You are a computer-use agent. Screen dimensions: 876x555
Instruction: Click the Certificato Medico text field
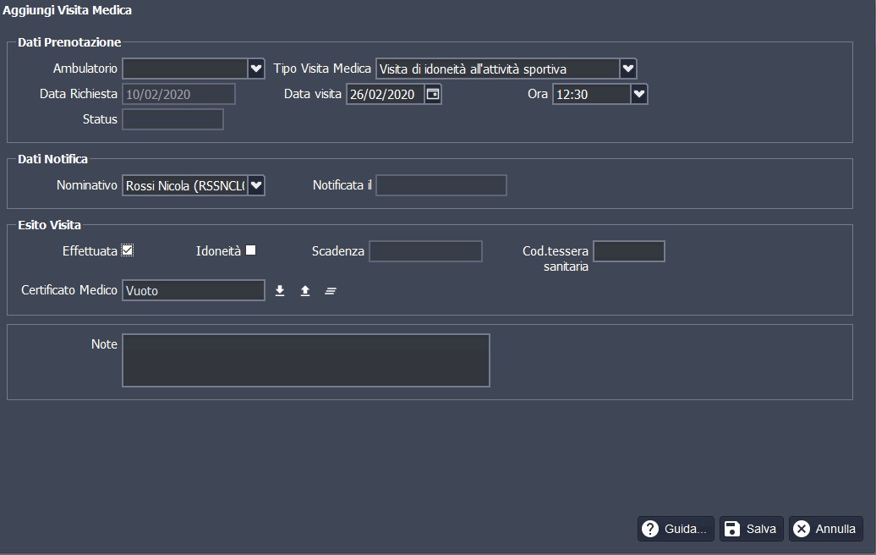(x=194, y=290)
